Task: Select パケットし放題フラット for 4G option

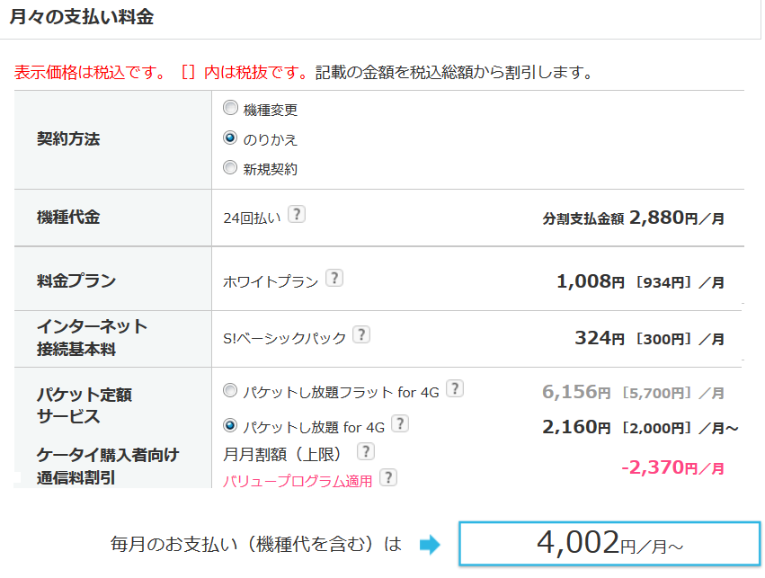Action: 230,390
